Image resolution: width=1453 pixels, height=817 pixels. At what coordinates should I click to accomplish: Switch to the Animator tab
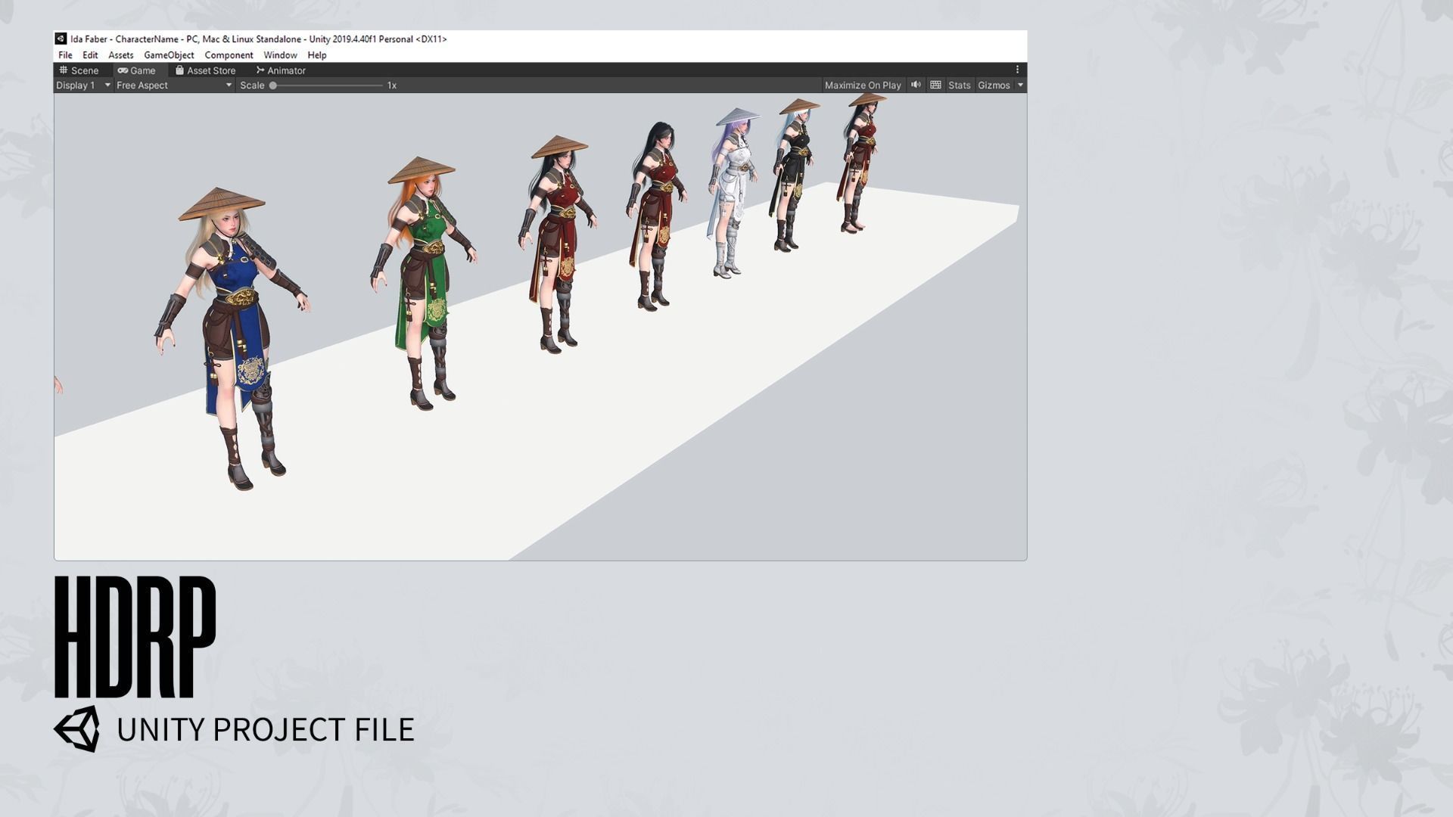coord(281,70)
